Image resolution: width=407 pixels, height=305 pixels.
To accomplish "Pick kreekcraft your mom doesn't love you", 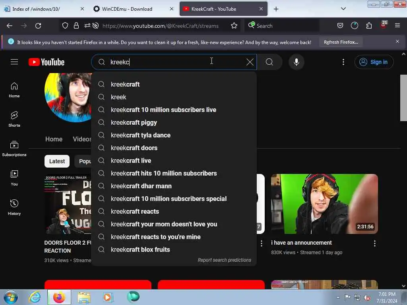I will [x=174, y=224].
